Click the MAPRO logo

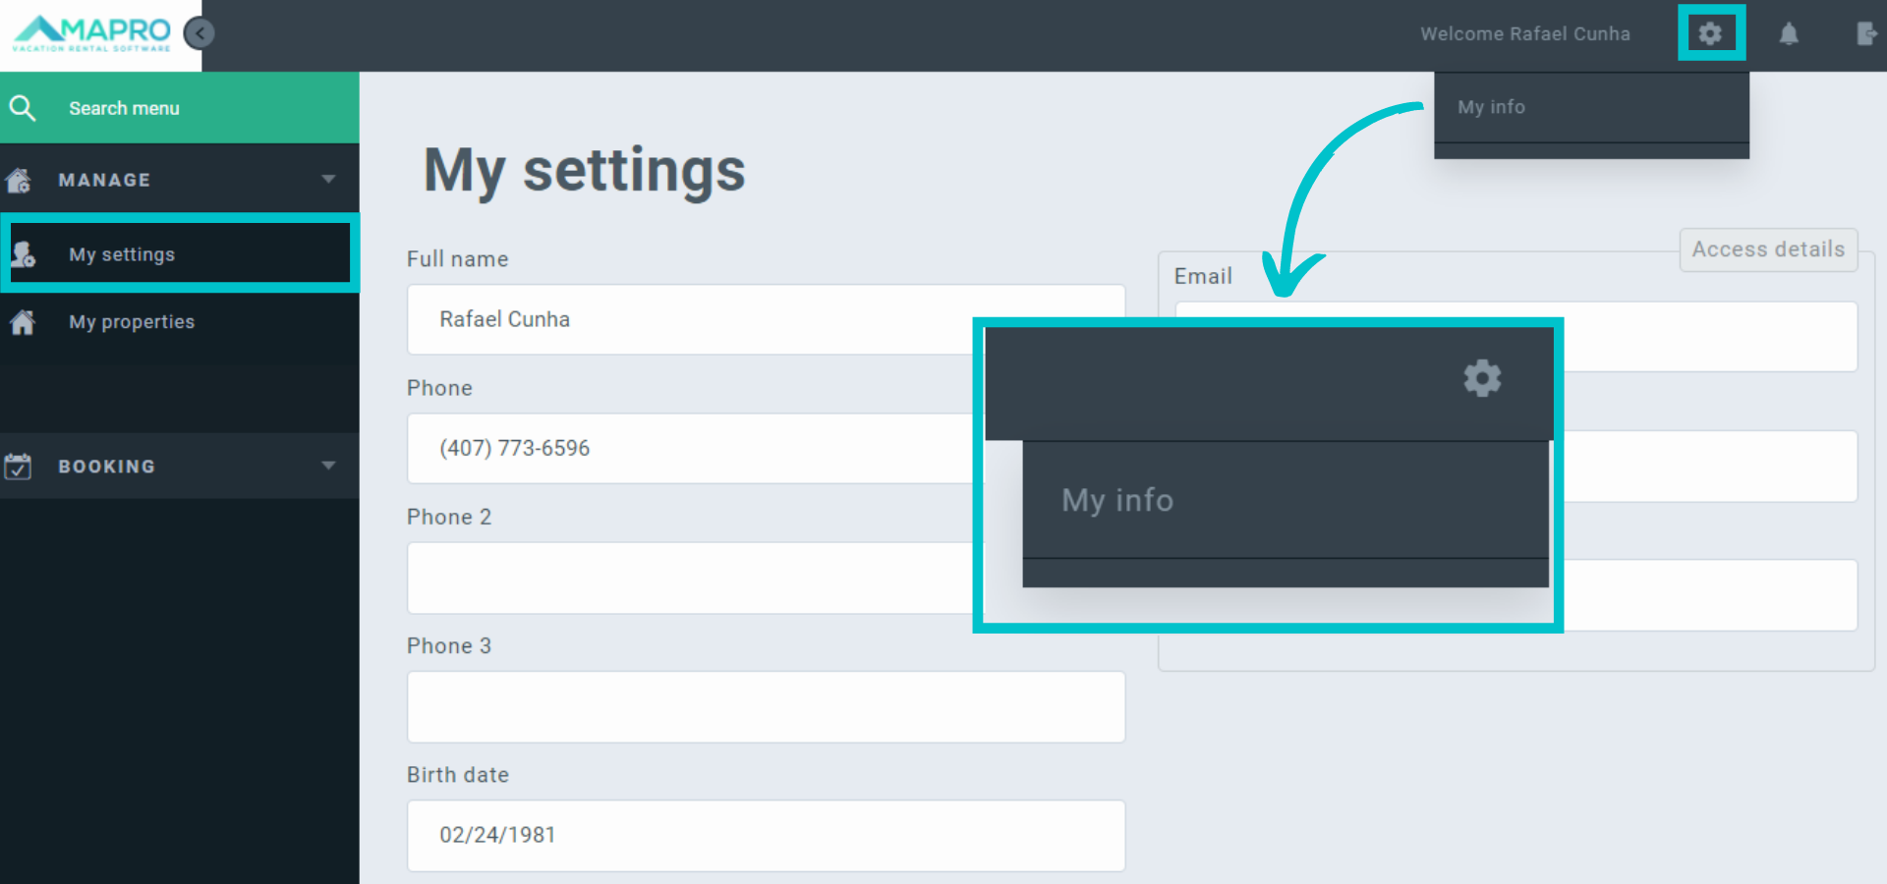[92, 34]
